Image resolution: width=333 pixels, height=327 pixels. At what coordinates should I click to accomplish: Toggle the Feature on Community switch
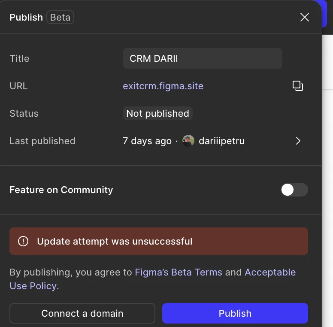[294, 190]
